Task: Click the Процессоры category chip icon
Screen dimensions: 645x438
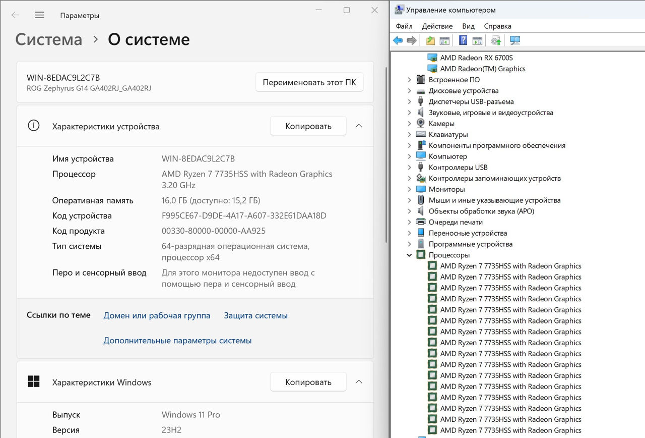Action: (421, 255)
